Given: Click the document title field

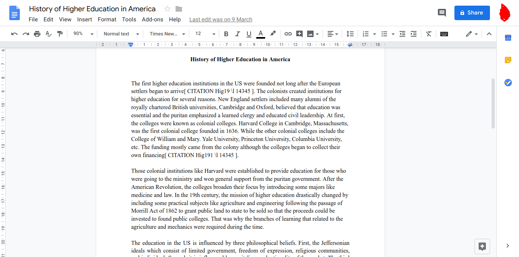Looking at the screenshot, I should (x=92, y=9).
